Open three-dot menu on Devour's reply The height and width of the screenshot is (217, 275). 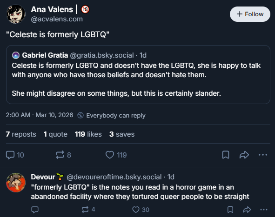pyautogui.click(x=264, y=210)
